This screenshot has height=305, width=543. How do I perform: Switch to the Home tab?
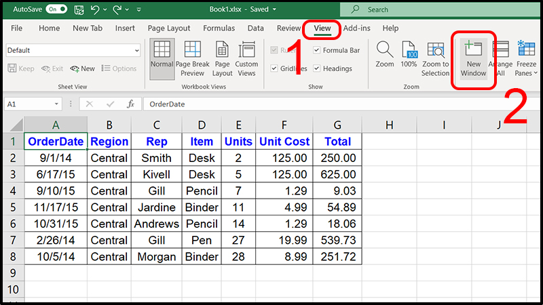(49, 28)
